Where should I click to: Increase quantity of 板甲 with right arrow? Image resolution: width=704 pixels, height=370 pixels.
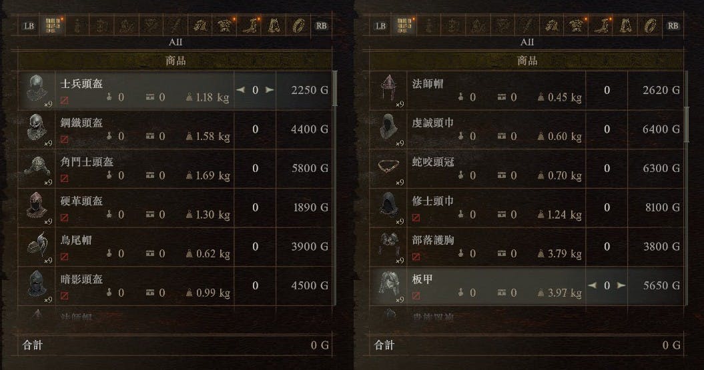pyautogui.click(x=621, y=285)
